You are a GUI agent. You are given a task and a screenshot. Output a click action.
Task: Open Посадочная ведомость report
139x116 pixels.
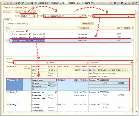tap(16, 24)
